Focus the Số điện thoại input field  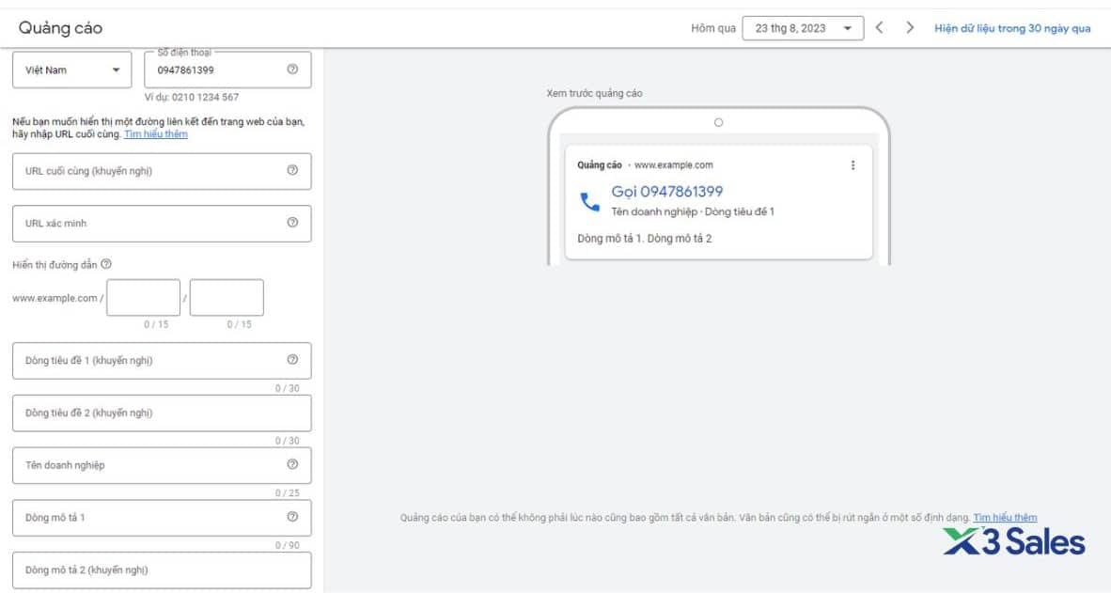227,70
